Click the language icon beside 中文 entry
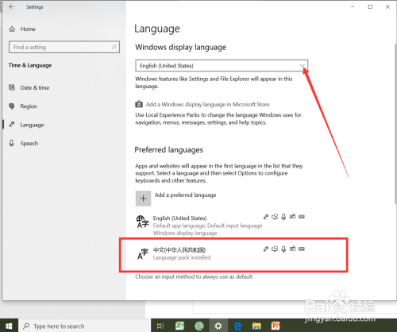 [143, 253]
